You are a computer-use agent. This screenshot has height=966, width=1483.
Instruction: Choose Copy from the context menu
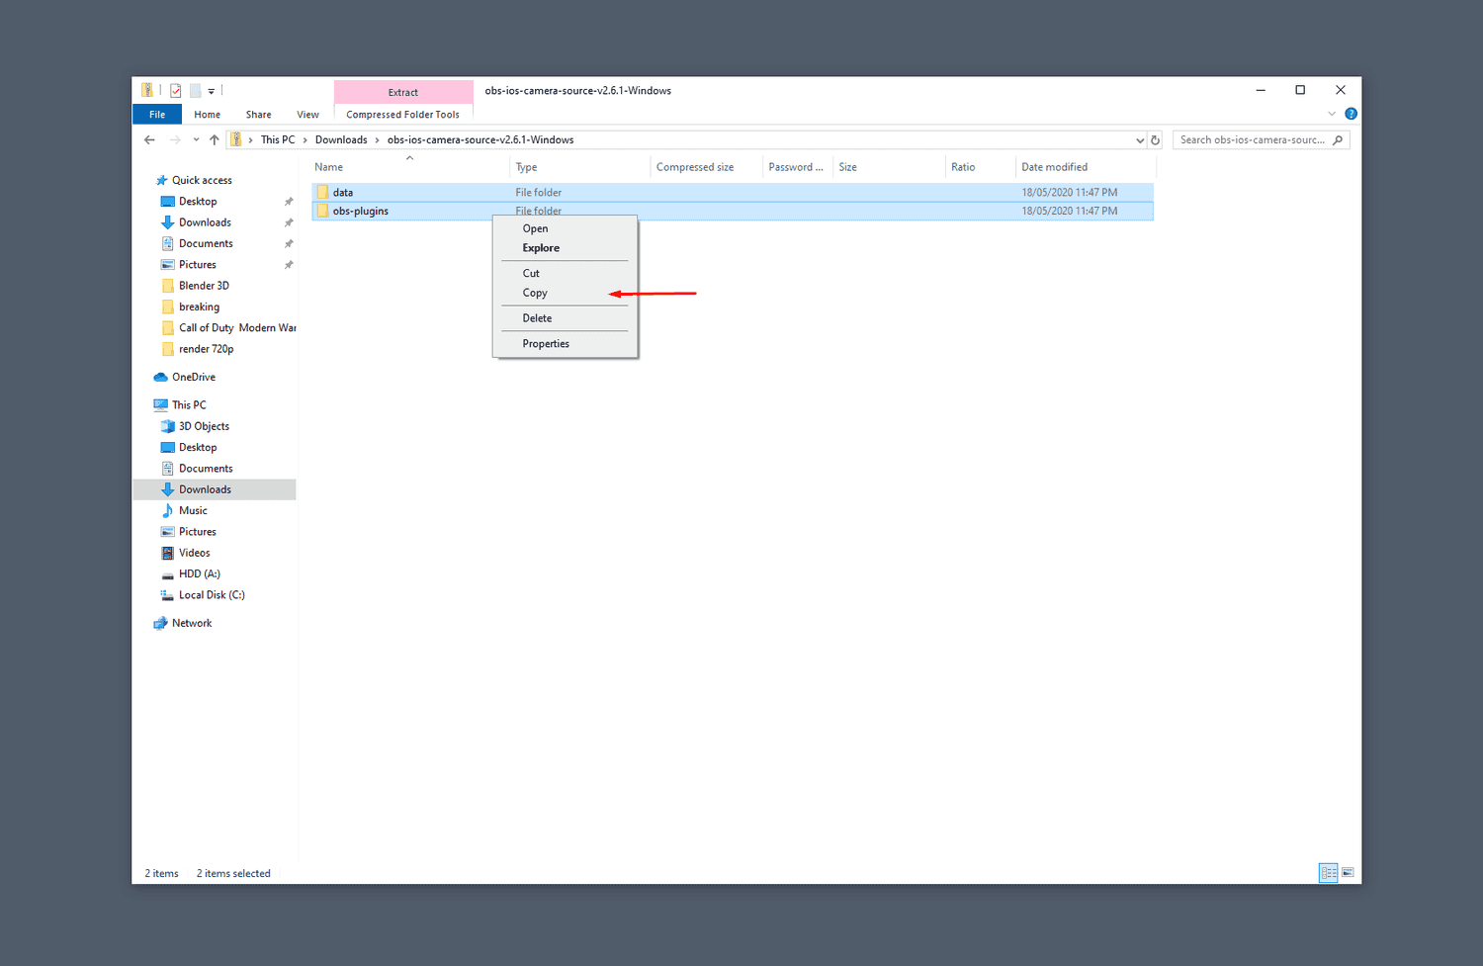click(x=535, y=293)
